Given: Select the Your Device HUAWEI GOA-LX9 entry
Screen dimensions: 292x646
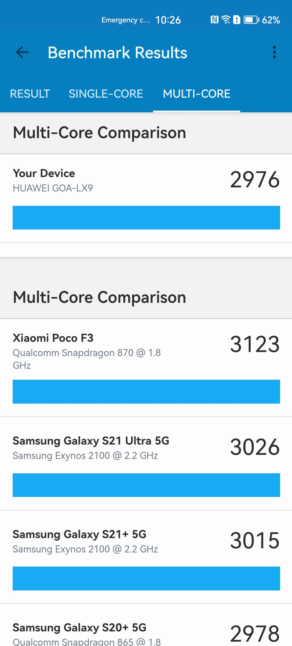Looking at the screenshot, I should pyautogui.click(x=146, y=198).
